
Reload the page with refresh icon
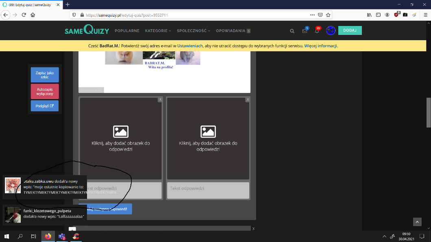click(x=24, y=15)
